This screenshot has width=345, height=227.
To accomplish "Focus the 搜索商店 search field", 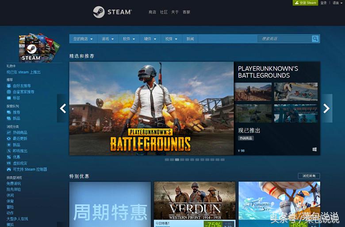I will click(285, 39).
